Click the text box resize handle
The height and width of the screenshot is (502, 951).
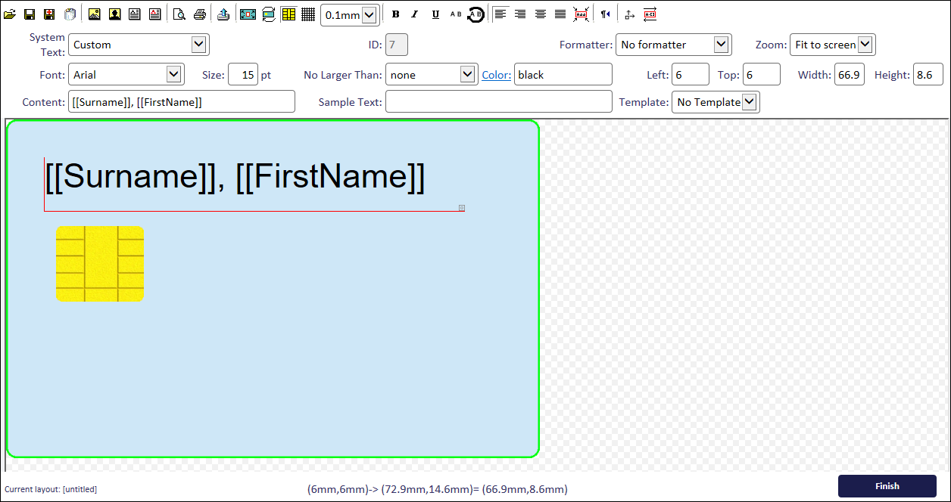(x=462, y=208)
